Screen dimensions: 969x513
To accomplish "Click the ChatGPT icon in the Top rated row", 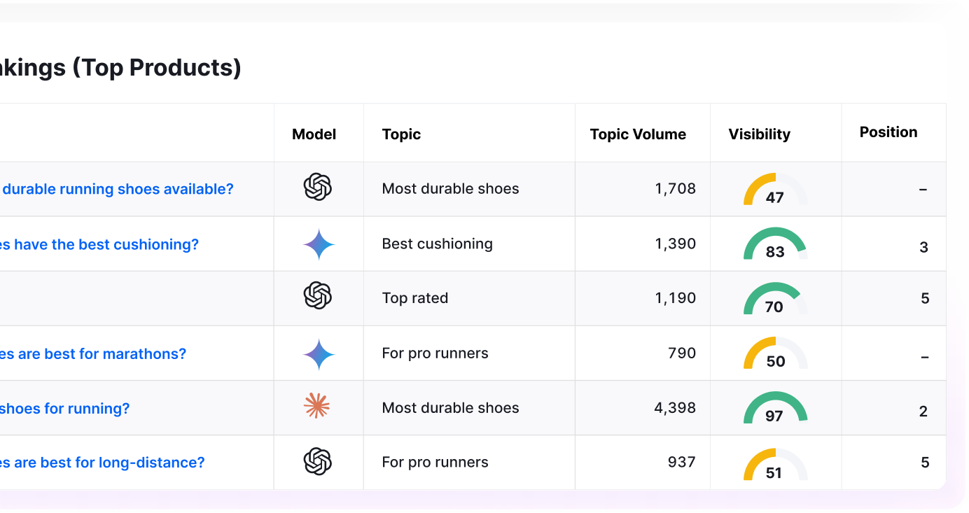I will pyautogui.click(x=317, y=295).
